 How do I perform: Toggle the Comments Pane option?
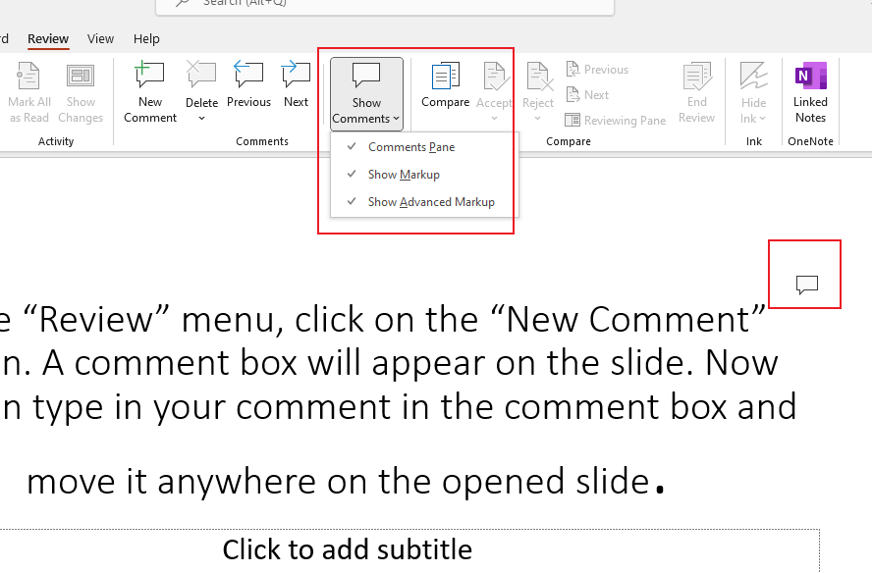(409, 146)
